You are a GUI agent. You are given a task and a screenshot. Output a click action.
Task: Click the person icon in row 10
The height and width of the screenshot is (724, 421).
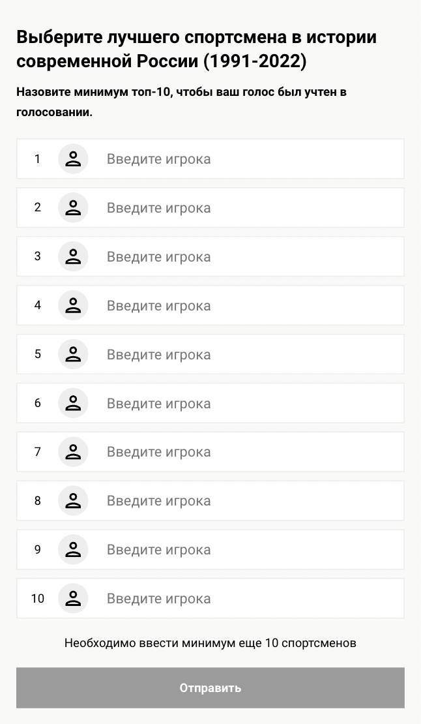[x=73, y=599]
